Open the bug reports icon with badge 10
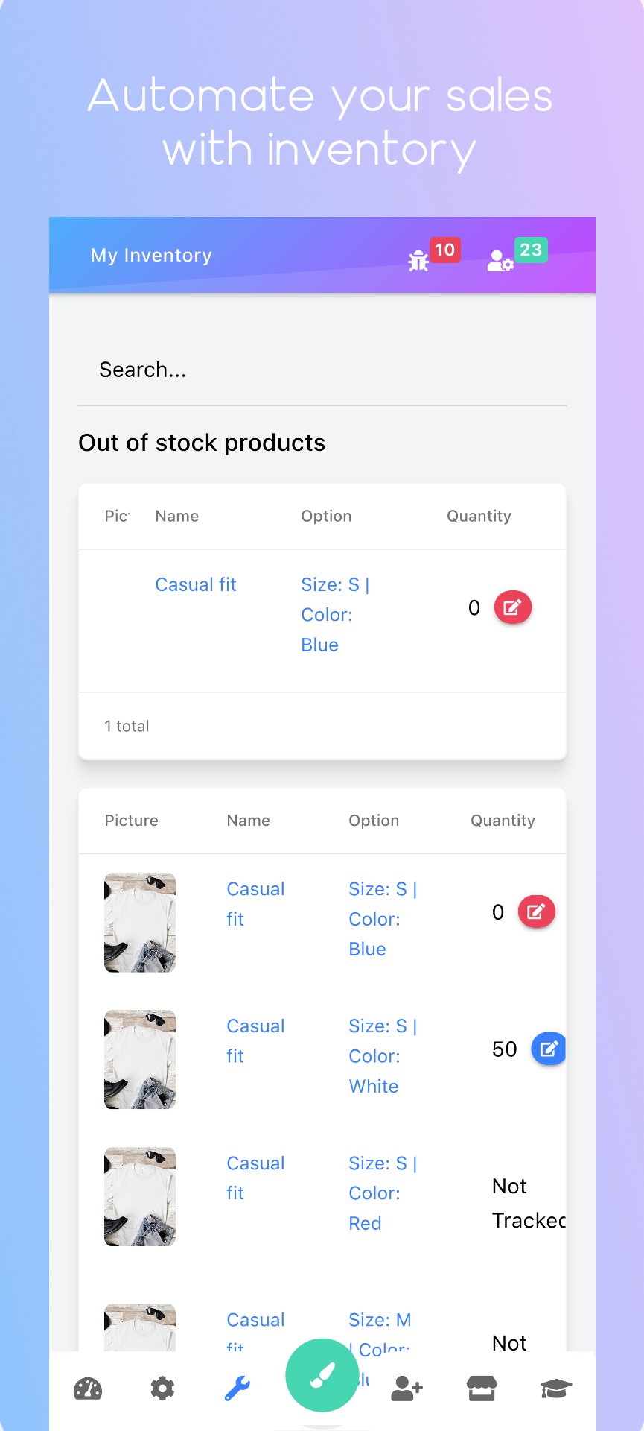Viewport: 644px width, 1431px height. 419,260
